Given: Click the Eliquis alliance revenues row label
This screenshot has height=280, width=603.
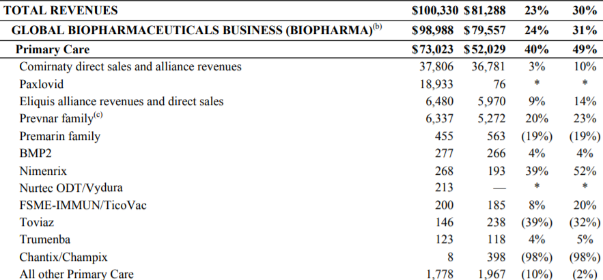Looking at the screenshot, I should coord(122,101).
